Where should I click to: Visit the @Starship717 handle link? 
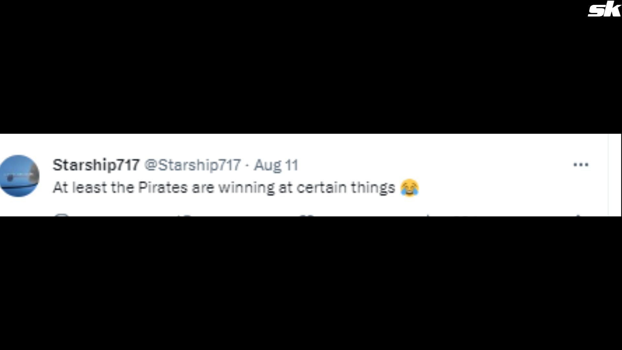(x=192, y=165)
